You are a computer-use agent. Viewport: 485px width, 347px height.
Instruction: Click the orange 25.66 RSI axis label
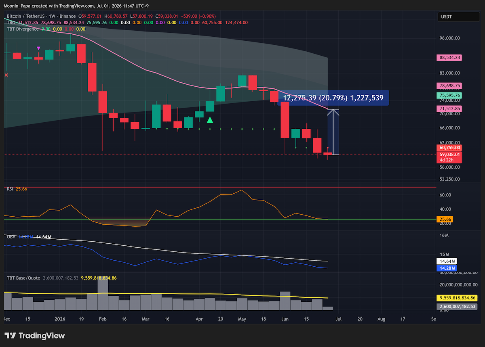coord(445,219)
